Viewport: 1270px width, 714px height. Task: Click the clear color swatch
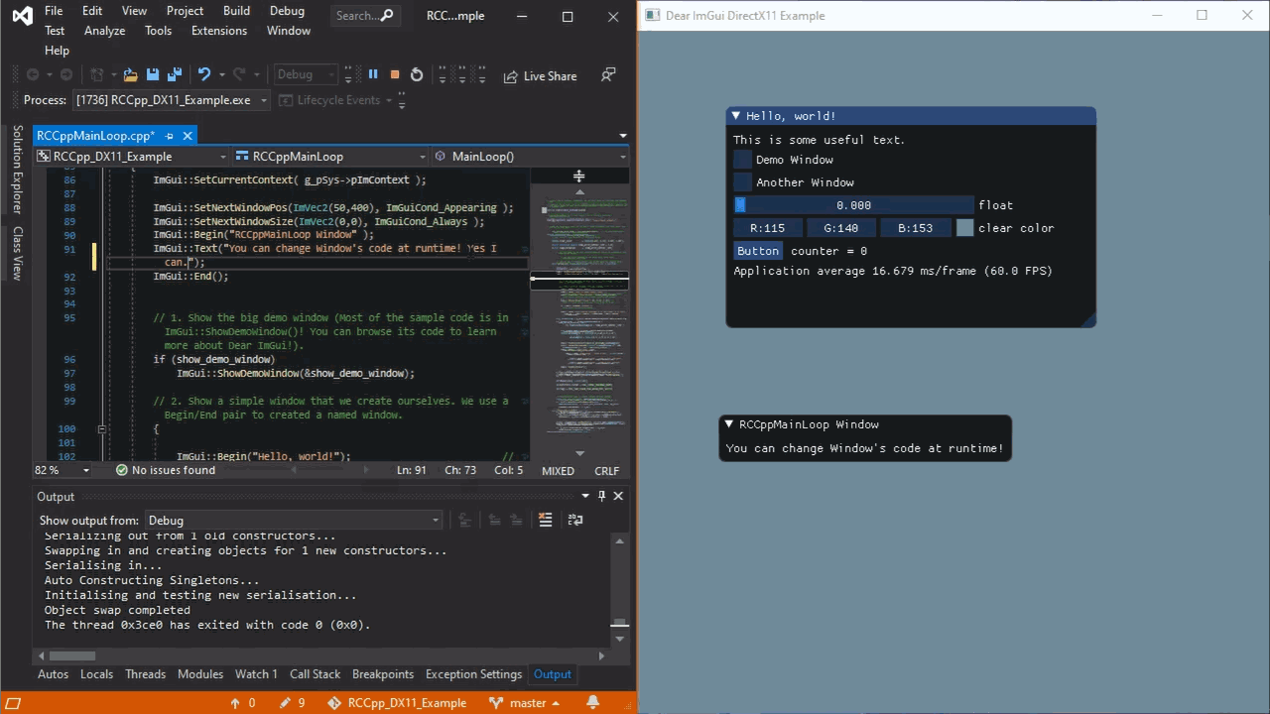tap(964, 228)
